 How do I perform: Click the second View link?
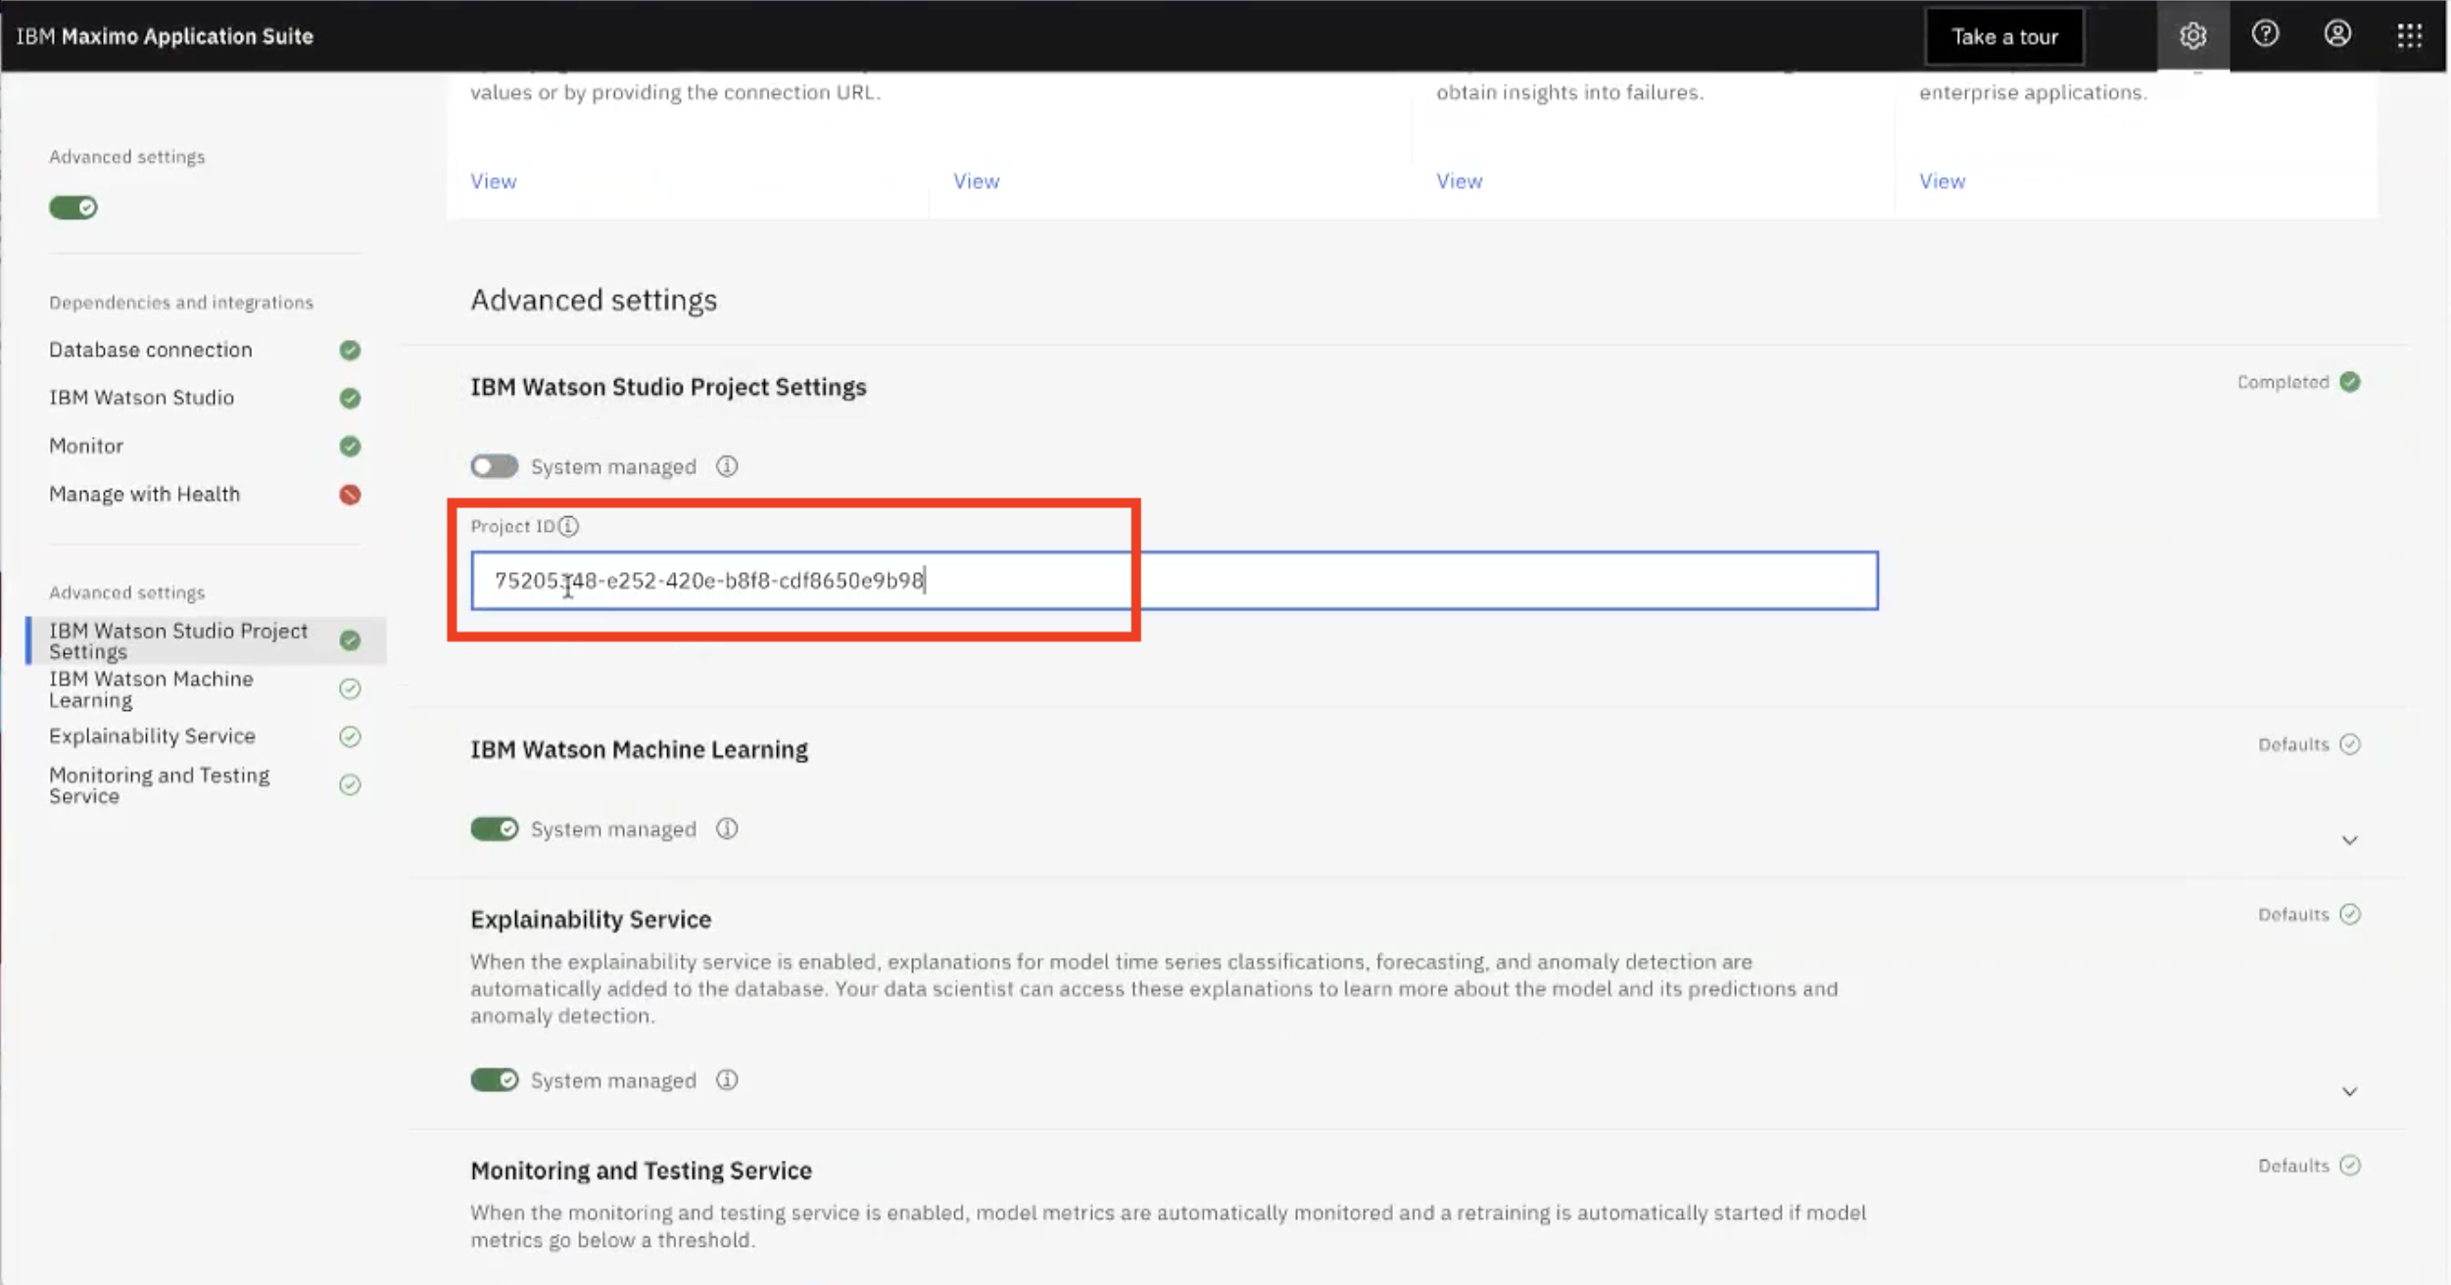point(976,181)
